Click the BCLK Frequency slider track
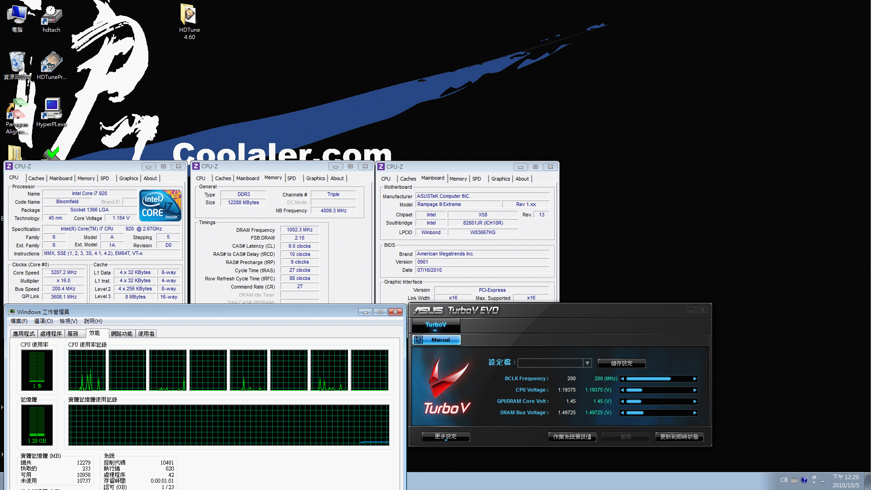The height and width of the screenshot is (490, 871). point(659,379)
